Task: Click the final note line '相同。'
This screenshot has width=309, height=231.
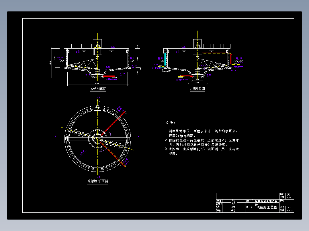Action: tap(173, 154)
